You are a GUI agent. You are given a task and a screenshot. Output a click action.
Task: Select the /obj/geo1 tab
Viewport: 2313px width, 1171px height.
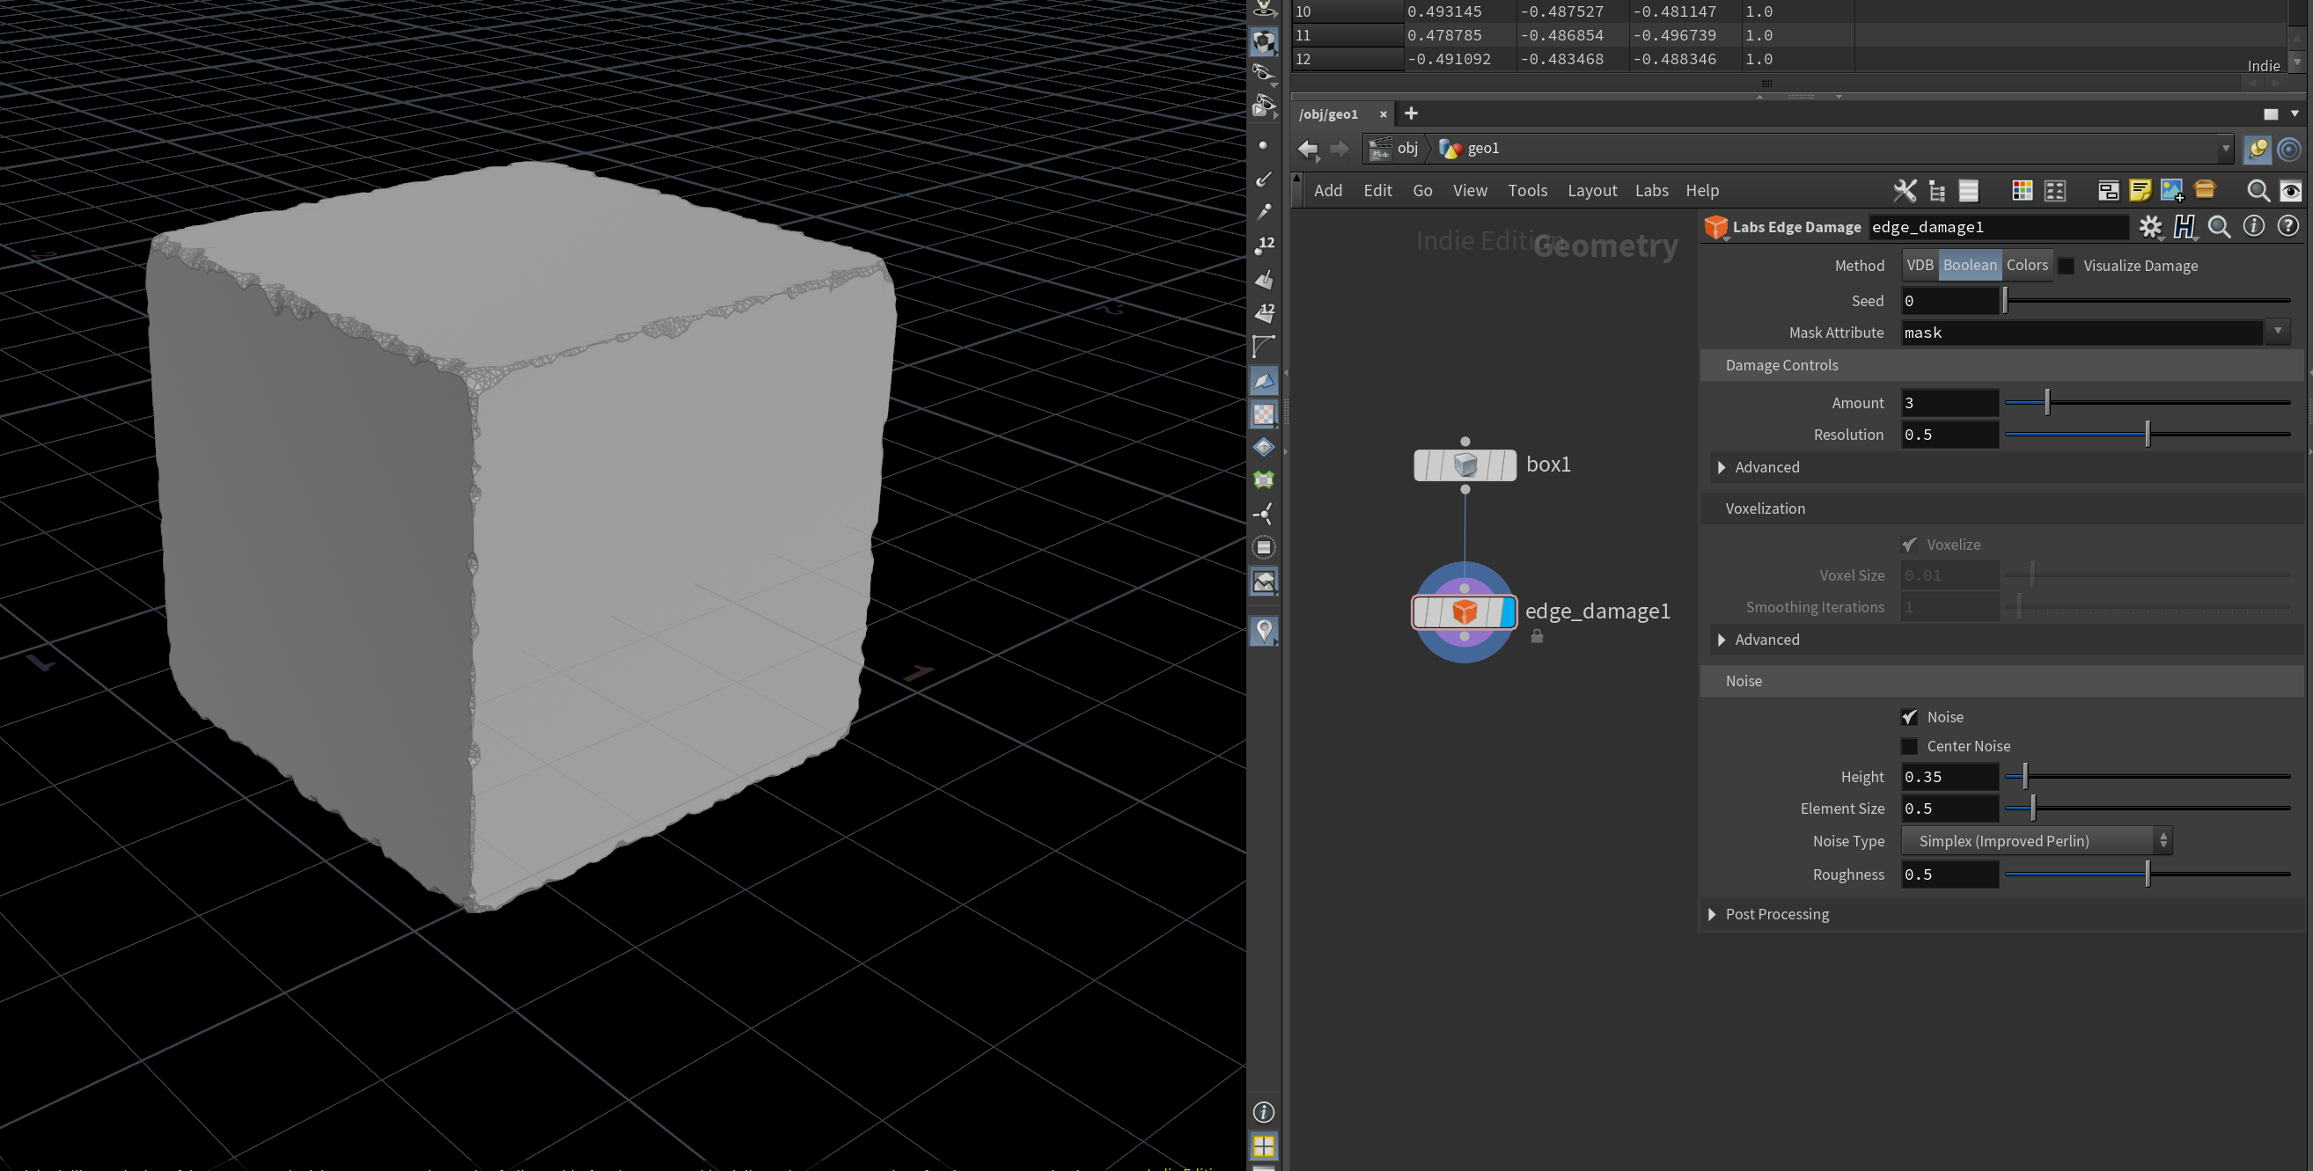click(x=1329, y=114)
